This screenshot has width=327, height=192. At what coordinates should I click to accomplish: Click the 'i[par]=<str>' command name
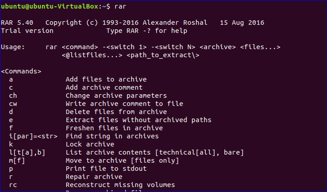33,136
